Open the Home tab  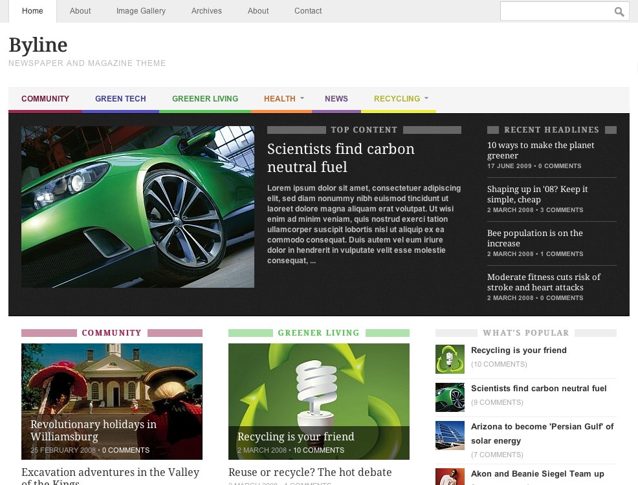[32, 11]
